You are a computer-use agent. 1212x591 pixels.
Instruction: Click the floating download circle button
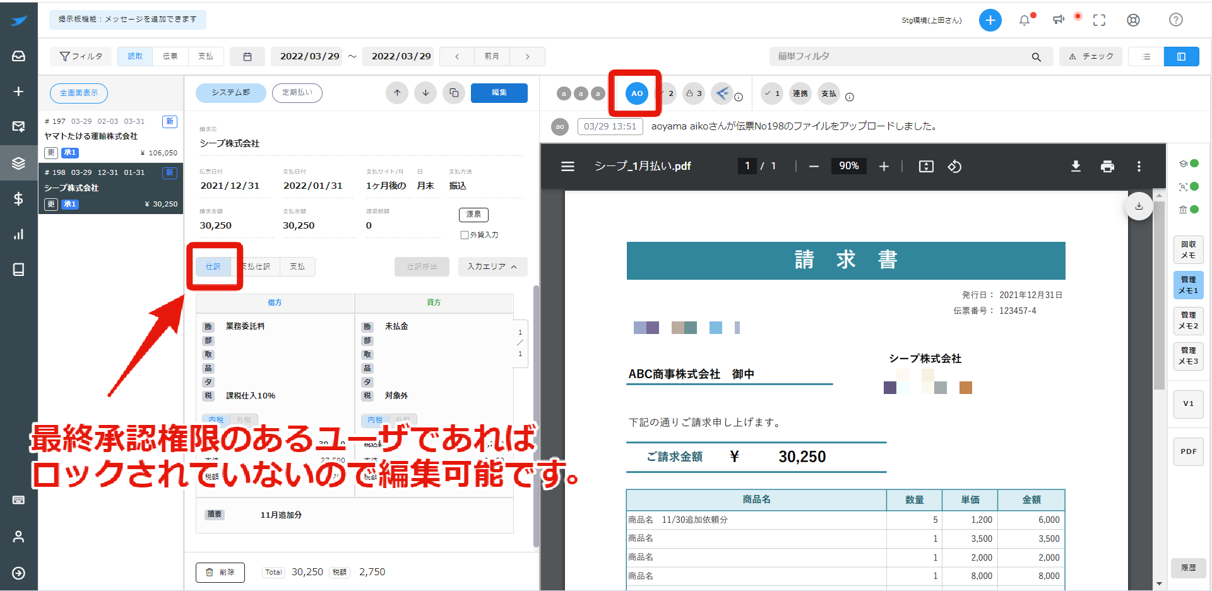[1139, 206]
